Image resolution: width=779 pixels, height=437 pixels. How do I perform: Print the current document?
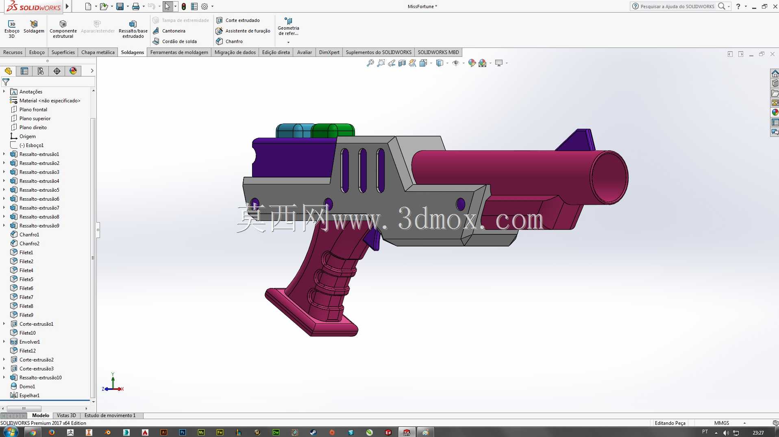136,6
